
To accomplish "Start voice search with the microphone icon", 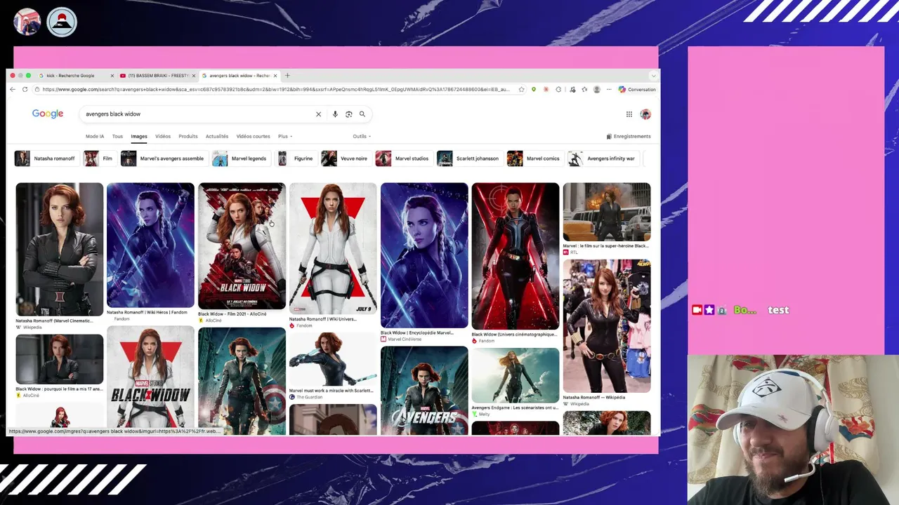I will pos(335,114).
